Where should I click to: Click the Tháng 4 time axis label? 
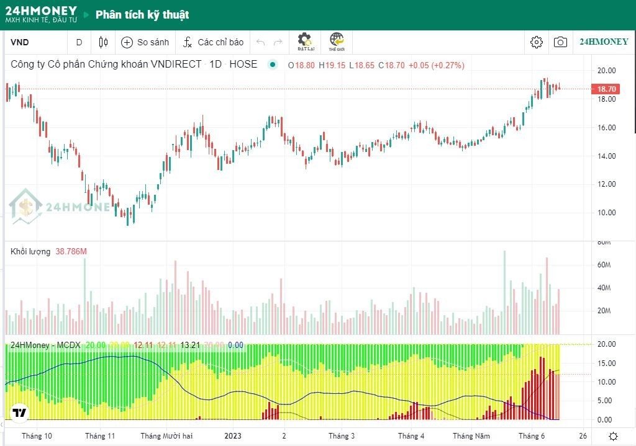point(411,436)
